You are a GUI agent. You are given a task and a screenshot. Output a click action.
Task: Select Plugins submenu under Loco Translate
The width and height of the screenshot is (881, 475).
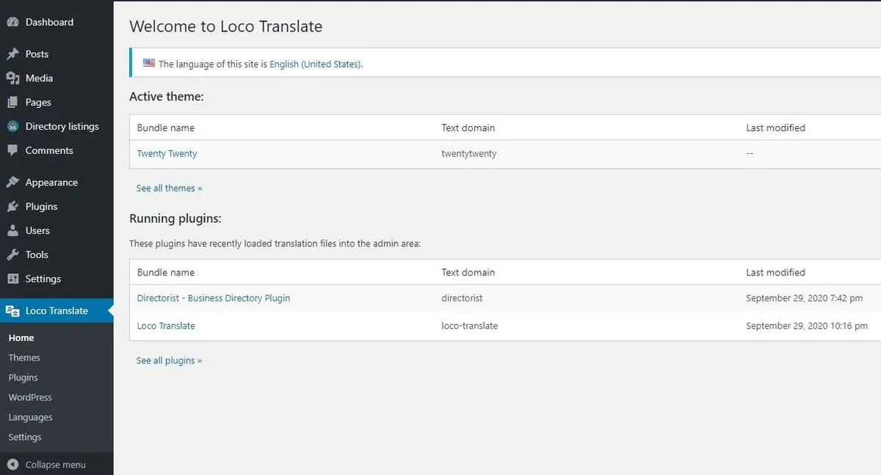(23, 378)
